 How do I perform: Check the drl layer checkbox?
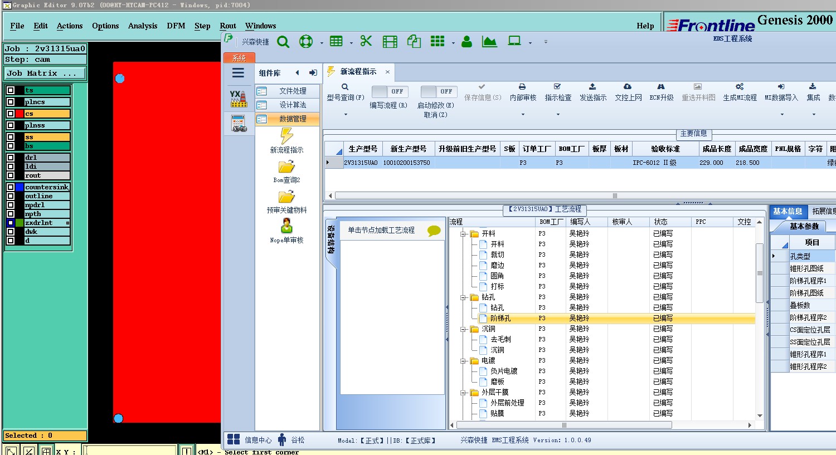point(11,158)
